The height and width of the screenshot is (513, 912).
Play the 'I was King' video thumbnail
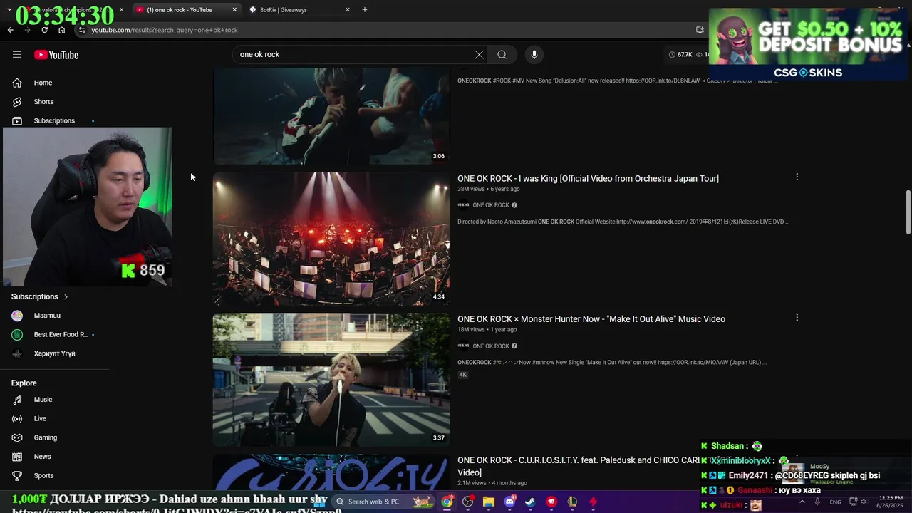point(331,239)
